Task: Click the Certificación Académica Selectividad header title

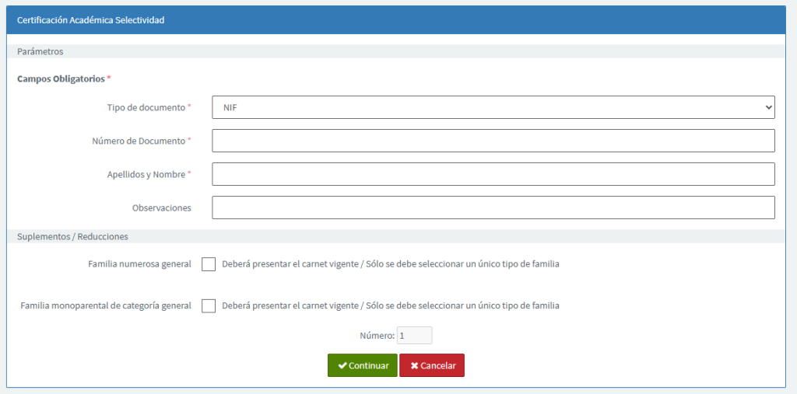Action: pos(90,20)
